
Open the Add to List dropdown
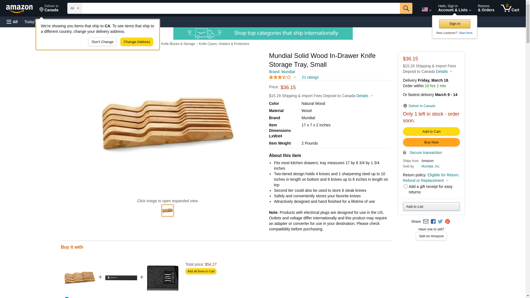[x=431, y=207]
